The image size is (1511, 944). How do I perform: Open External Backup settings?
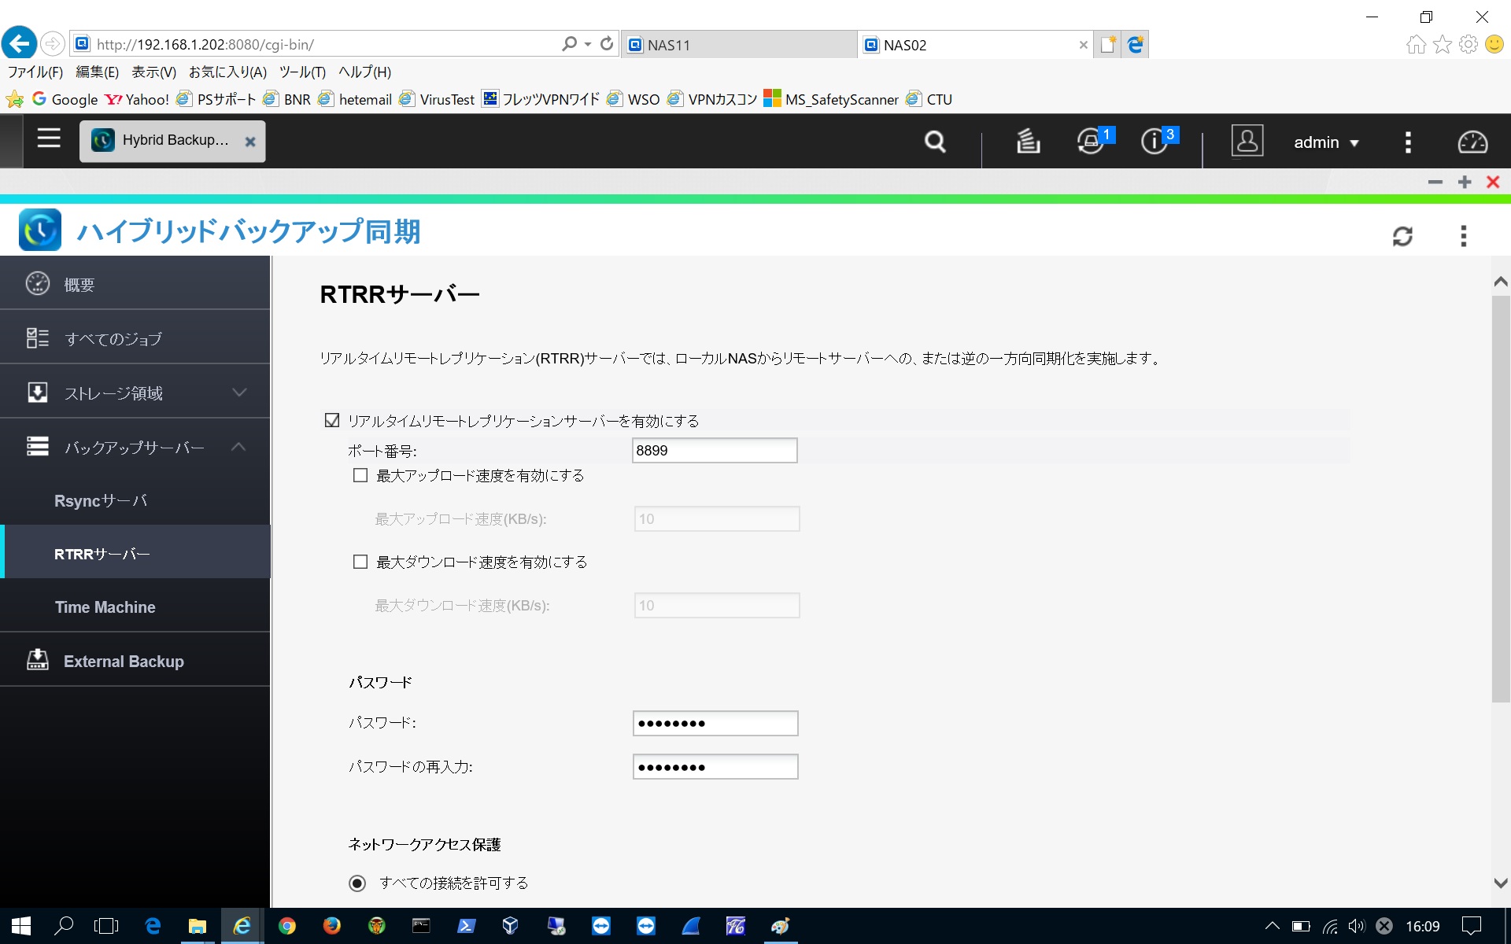click(123, 661)
